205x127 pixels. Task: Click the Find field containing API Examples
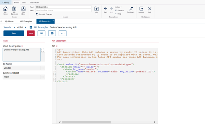pos(63,7)
